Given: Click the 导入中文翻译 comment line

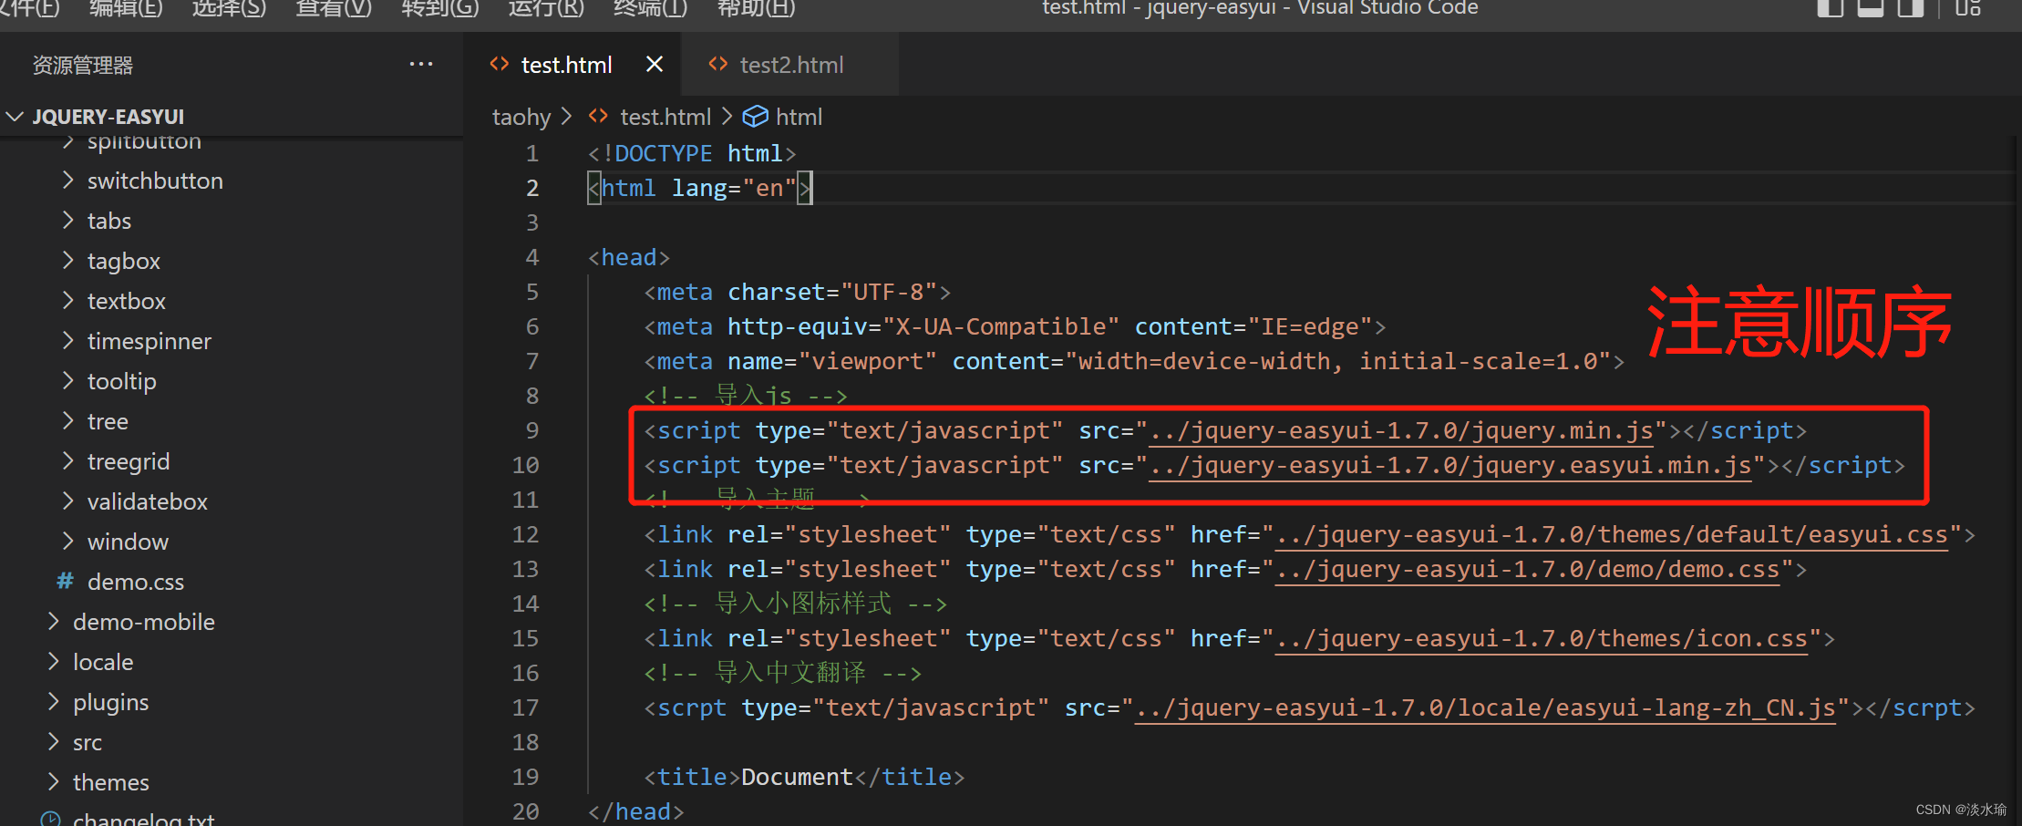Looking at the screenshot, I should pos(782,673).
